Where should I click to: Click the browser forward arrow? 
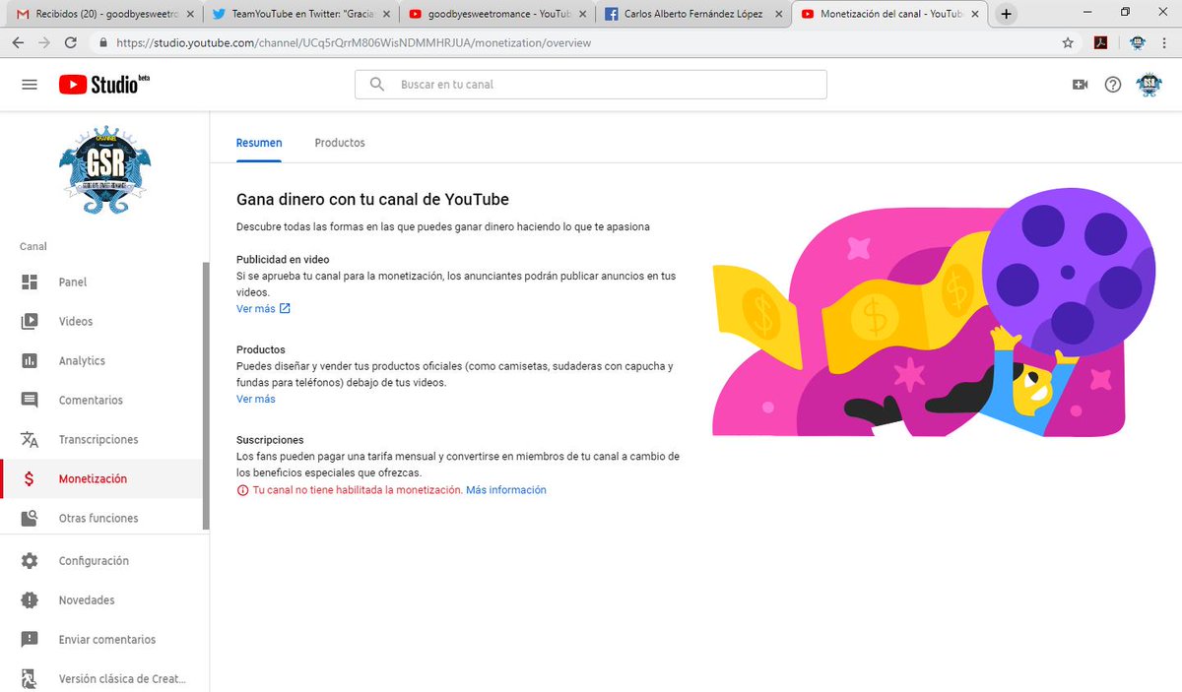tap(44, 43)
